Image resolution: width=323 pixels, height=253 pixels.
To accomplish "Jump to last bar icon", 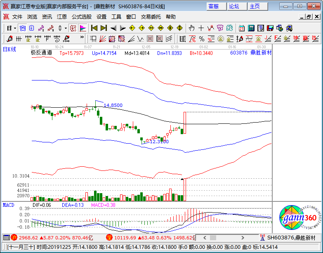I will pyautogui.click(x=104, y=28).
